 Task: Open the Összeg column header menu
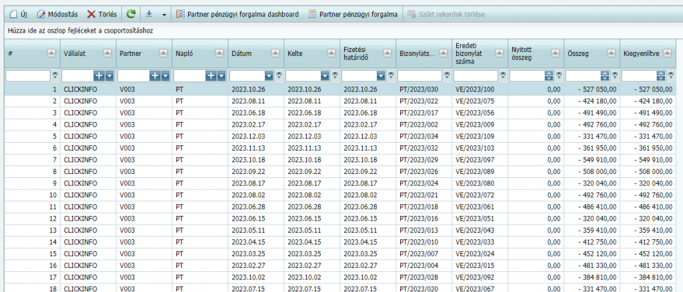coord(612,53)
